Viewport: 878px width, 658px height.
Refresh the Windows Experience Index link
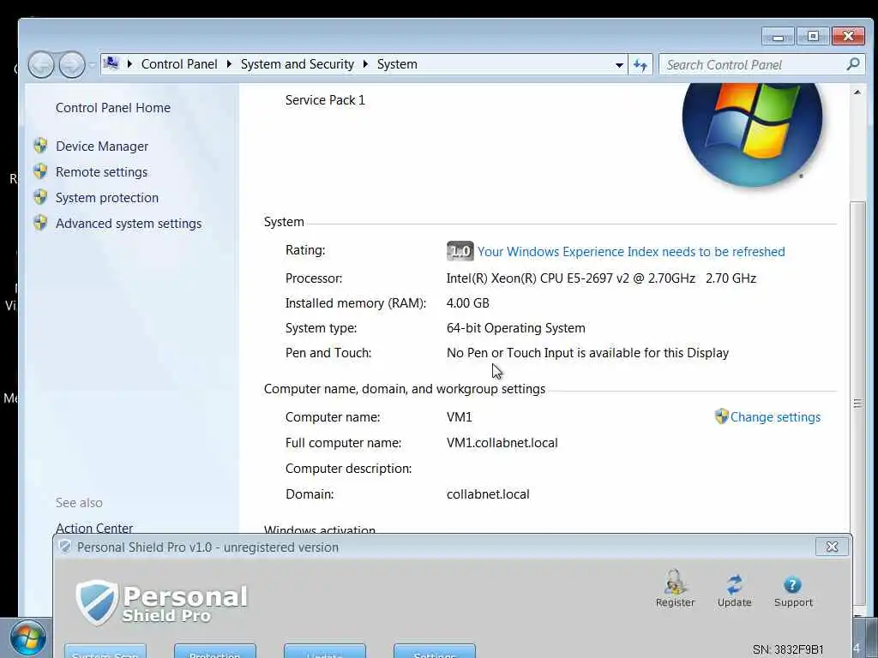click(x=631, y=252)
